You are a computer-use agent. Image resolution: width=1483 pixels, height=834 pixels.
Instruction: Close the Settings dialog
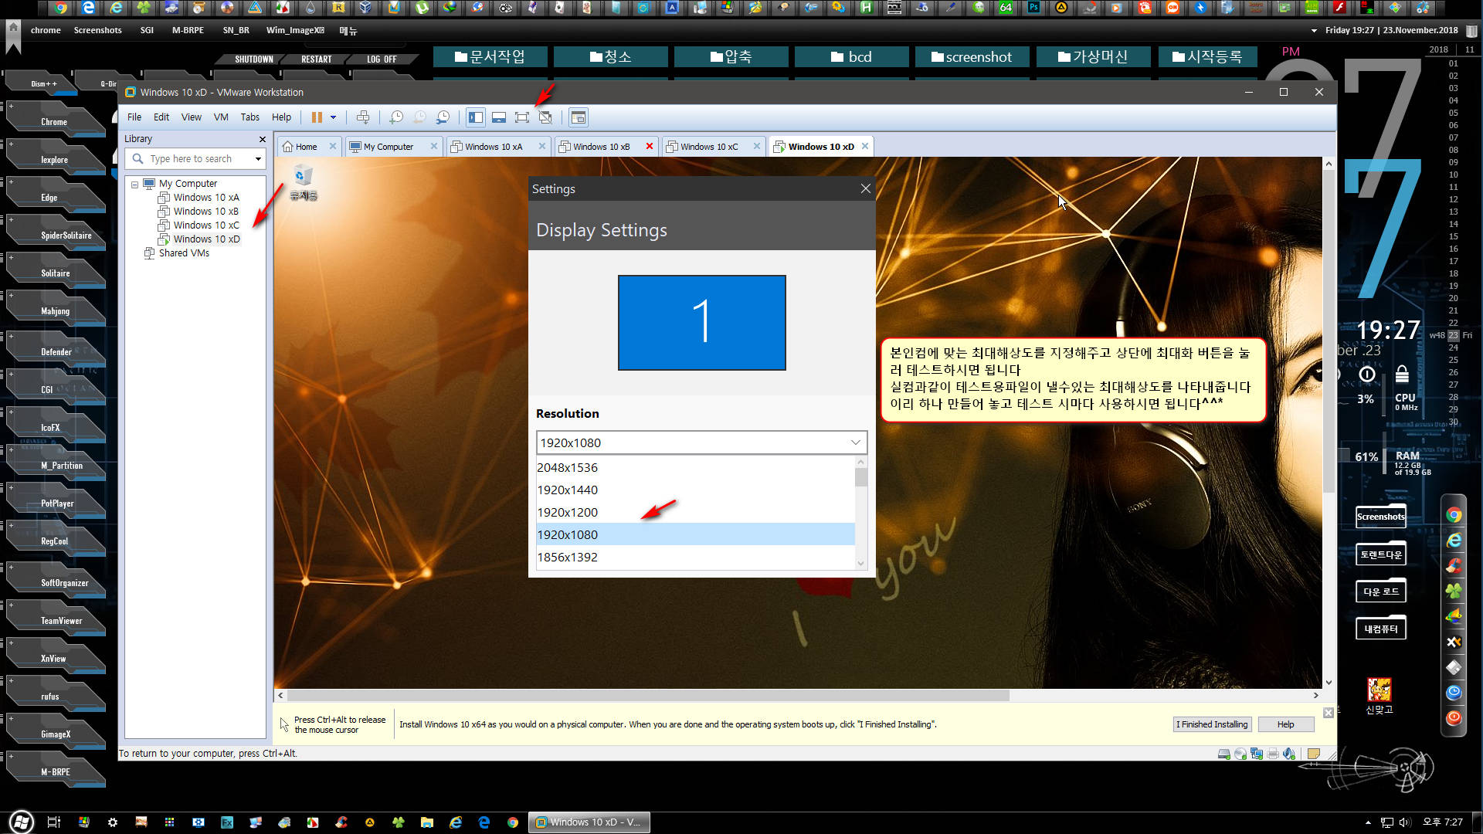pyautogui.click(x=865, y=188)
